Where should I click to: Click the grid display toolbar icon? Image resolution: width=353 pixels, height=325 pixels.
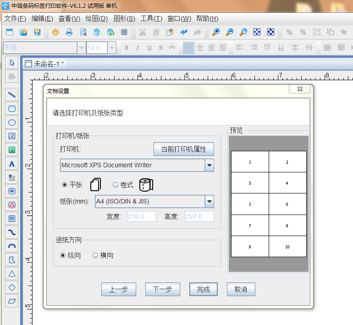124,32
